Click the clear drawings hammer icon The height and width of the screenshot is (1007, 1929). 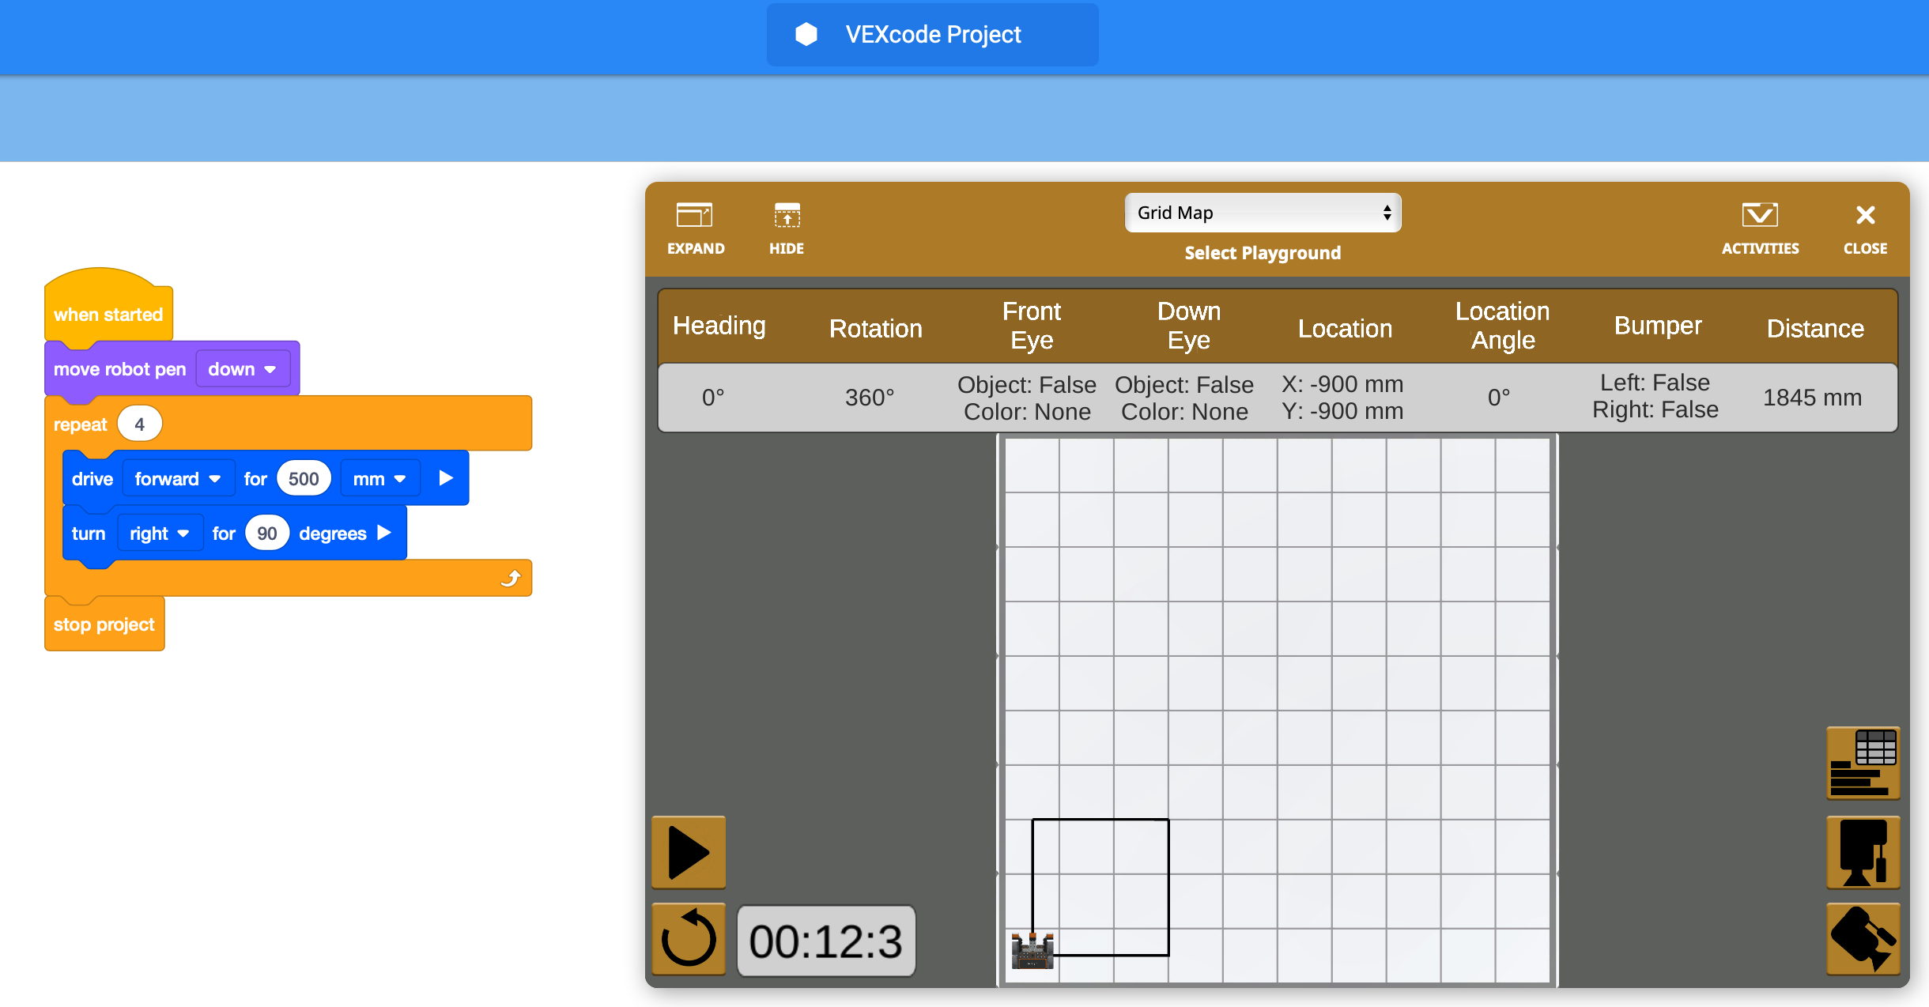[1863, 939]
